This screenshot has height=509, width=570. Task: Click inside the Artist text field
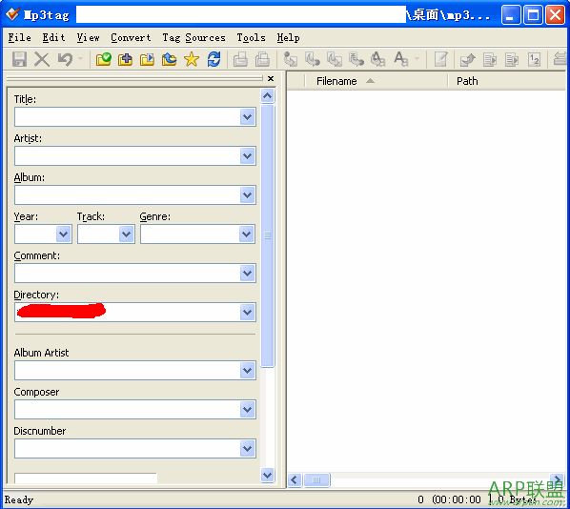[127, 156]
